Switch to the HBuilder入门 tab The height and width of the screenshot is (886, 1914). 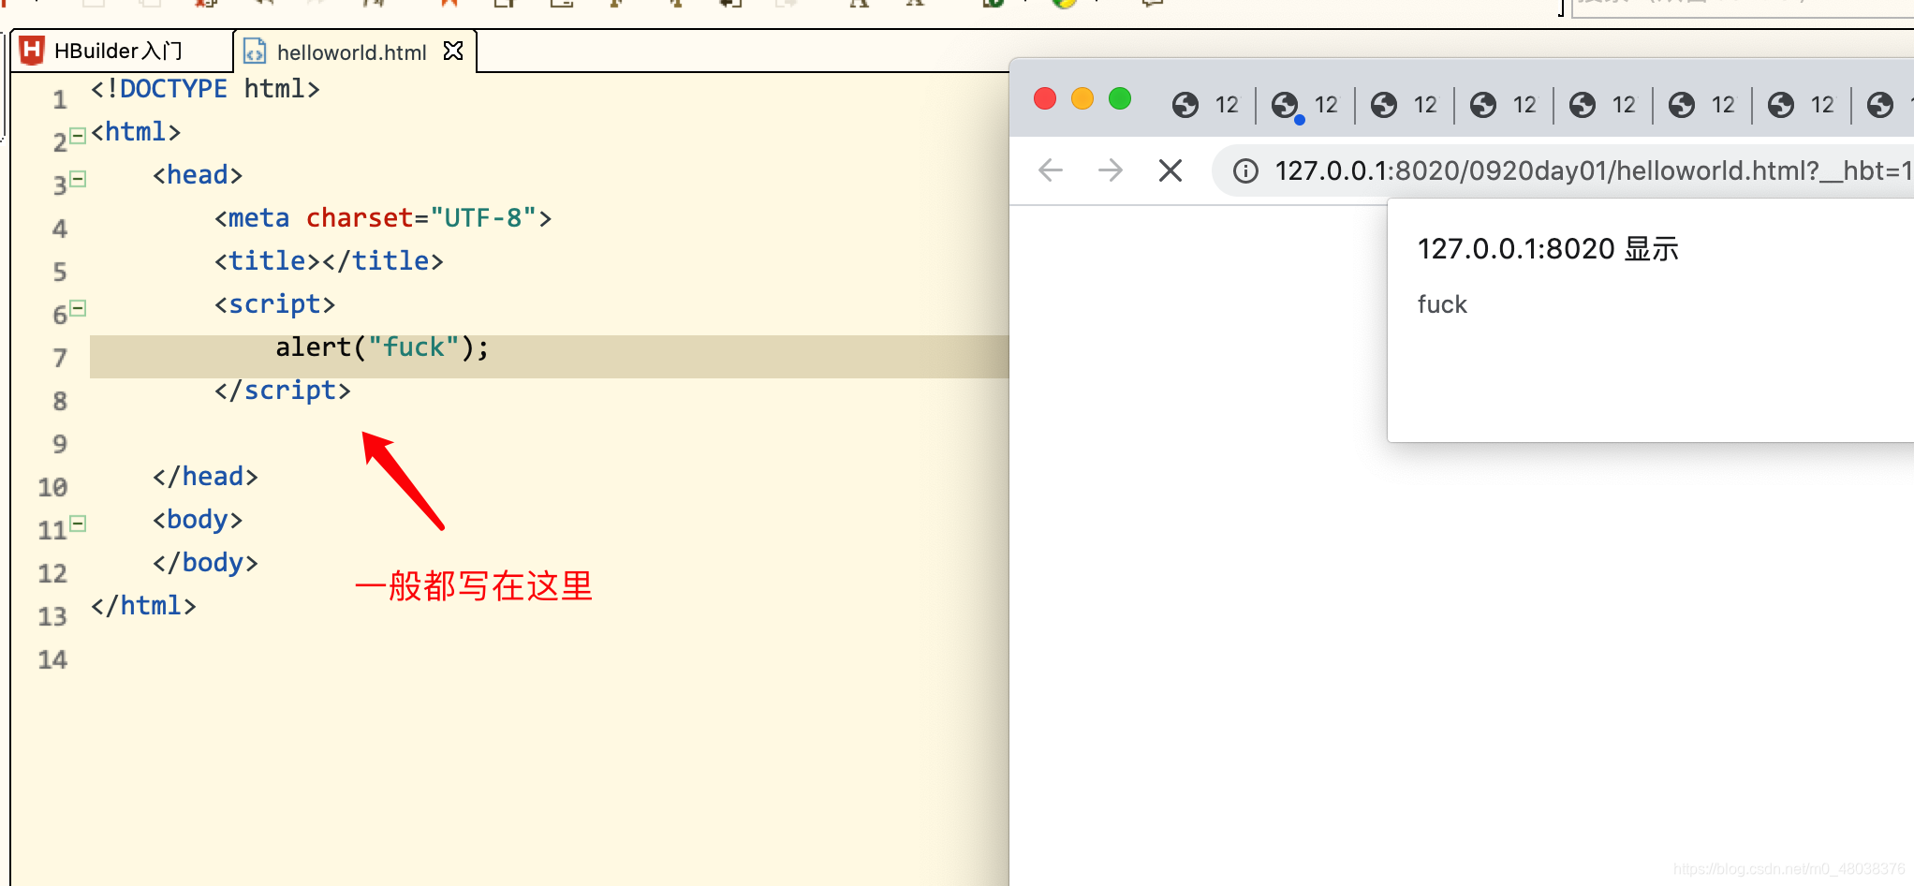(120, 51)
